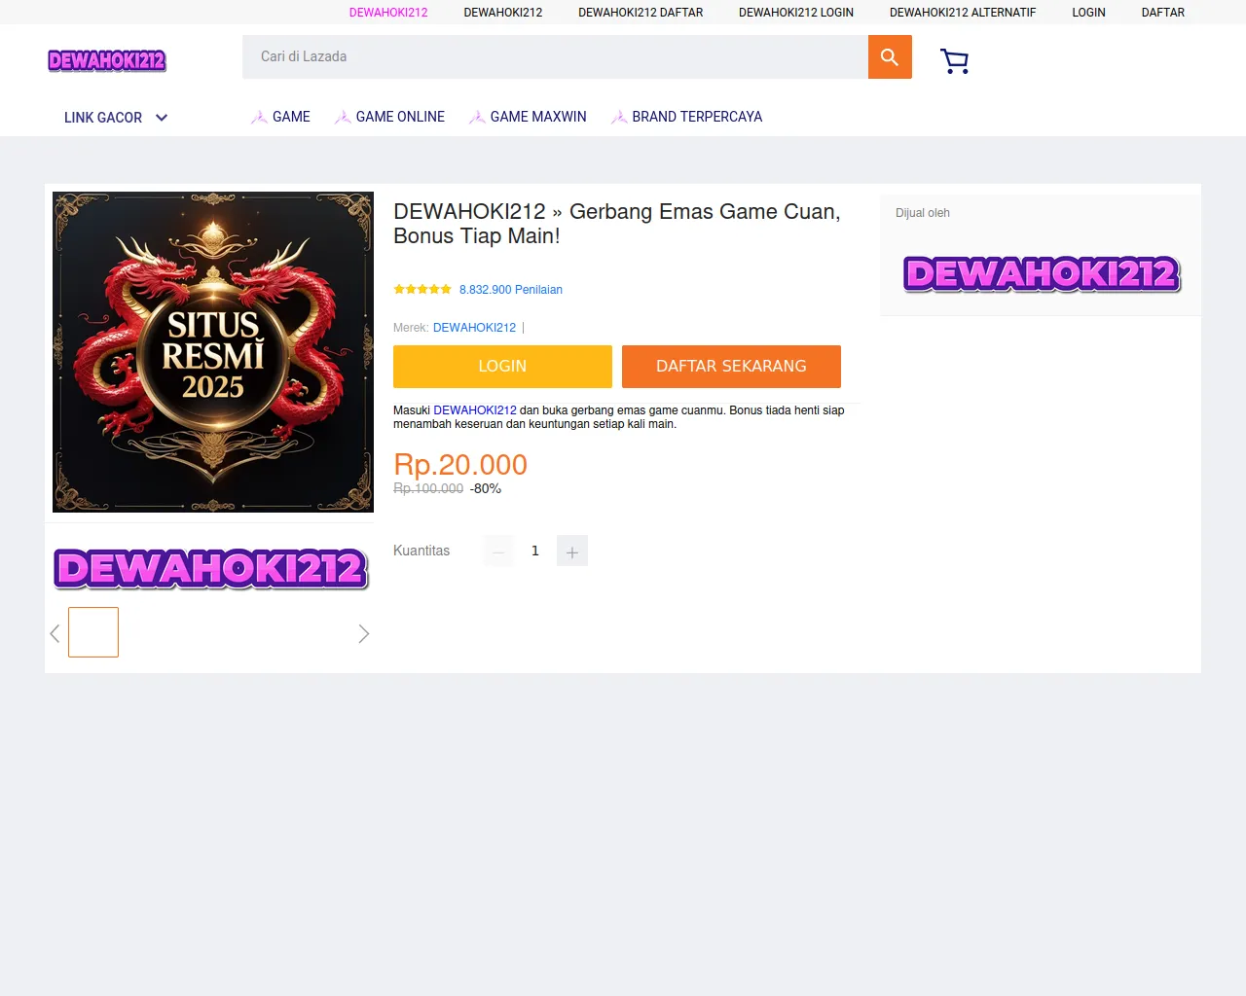The width and height of the screenshot is (1246, 996).
Task: Open DEWAHOKI212 DAFTAR top menu item
Action: tap(641, 13)
